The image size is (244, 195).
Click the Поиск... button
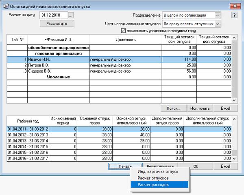coord(174,108)
